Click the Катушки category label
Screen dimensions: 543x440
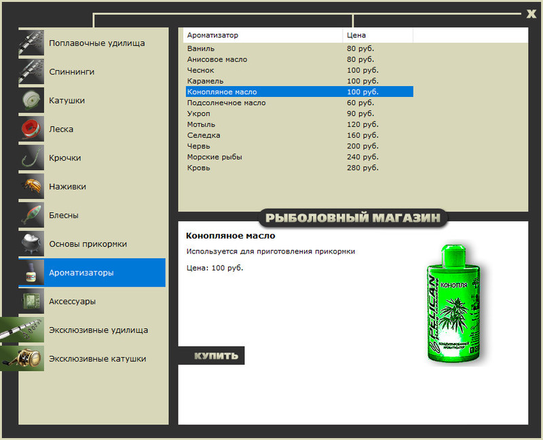(x=67, y=100)
